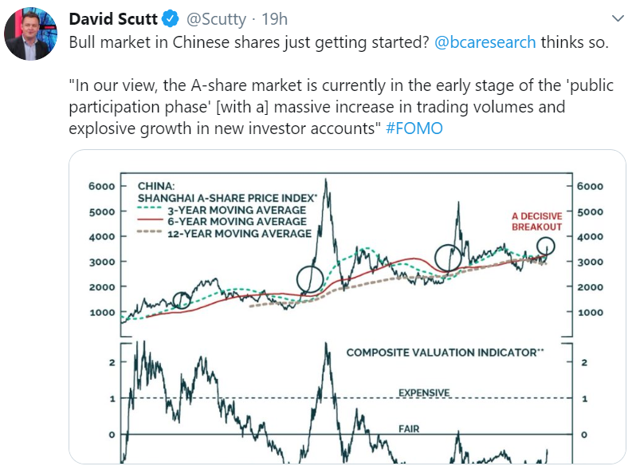Viewport: 636px width, 474px height.
Task: Click the blue verified badge
Action: [171, 18]
